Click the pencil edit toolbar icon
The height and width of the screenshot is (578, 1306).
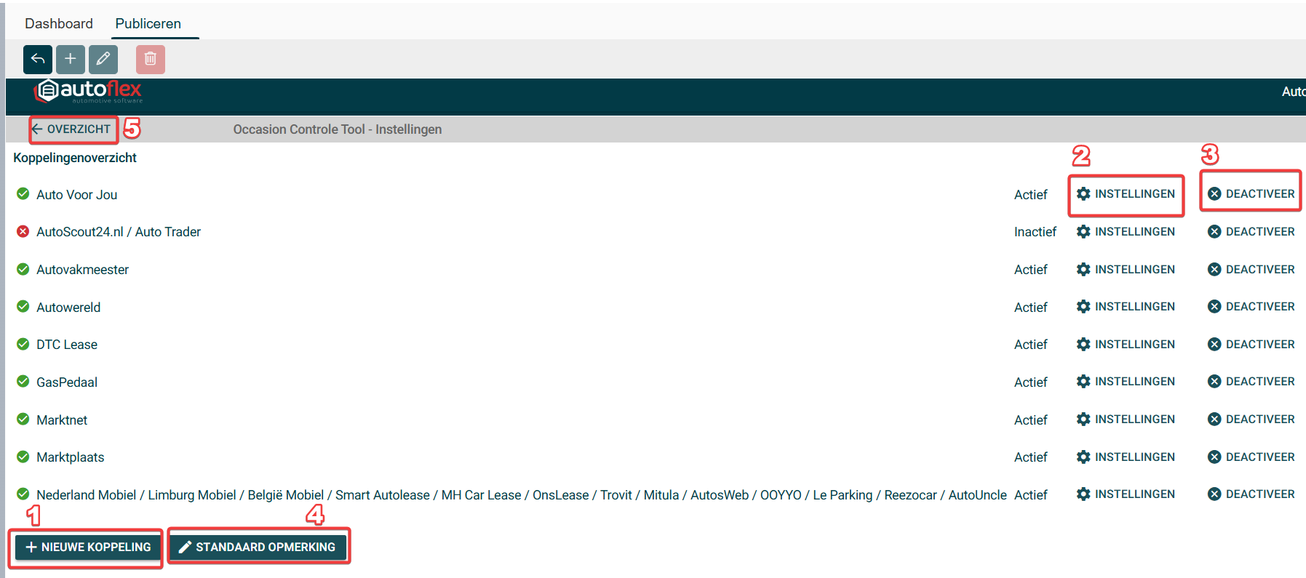pos(103,59)
